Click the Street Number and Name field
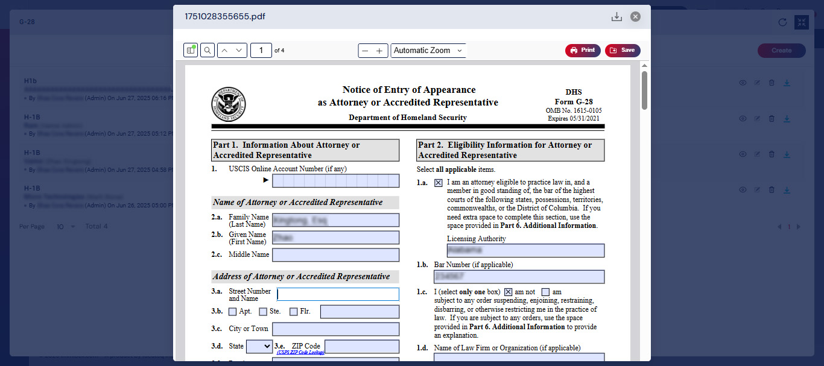The height and width of the screenshot is (366, 824). [x=338, y=294]
